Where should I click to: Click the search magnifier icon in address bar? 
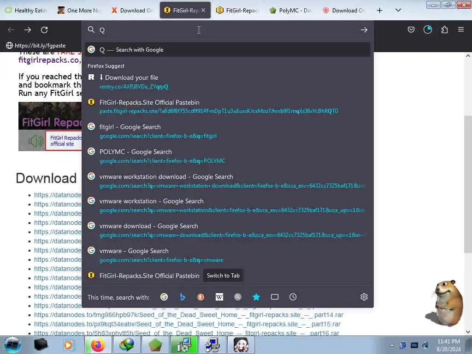tap(91, 29)
